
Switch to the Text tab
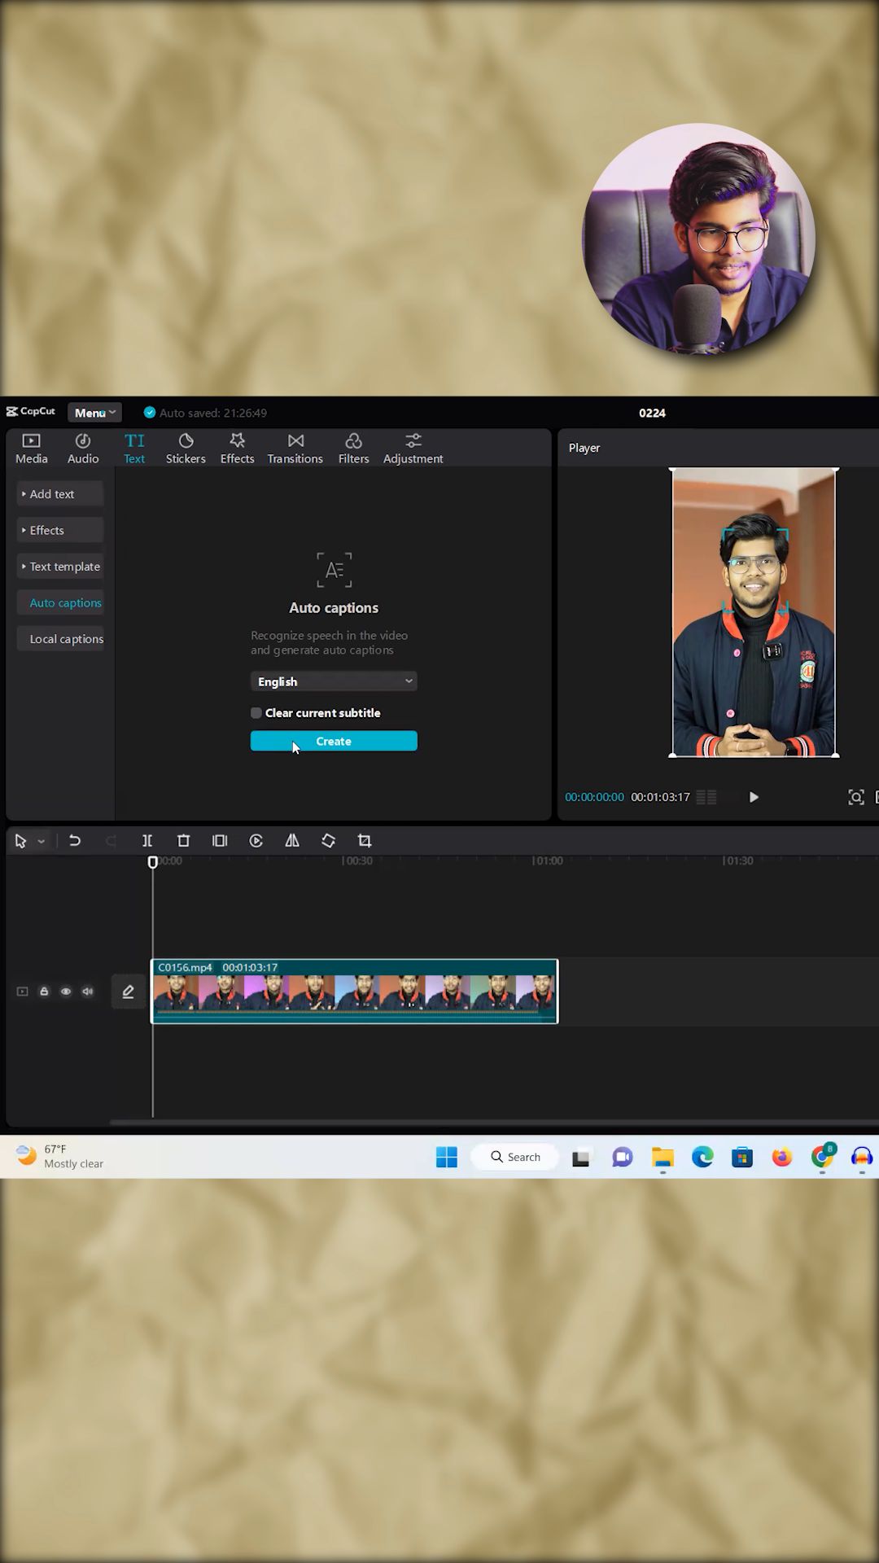[x=134, y=449]
